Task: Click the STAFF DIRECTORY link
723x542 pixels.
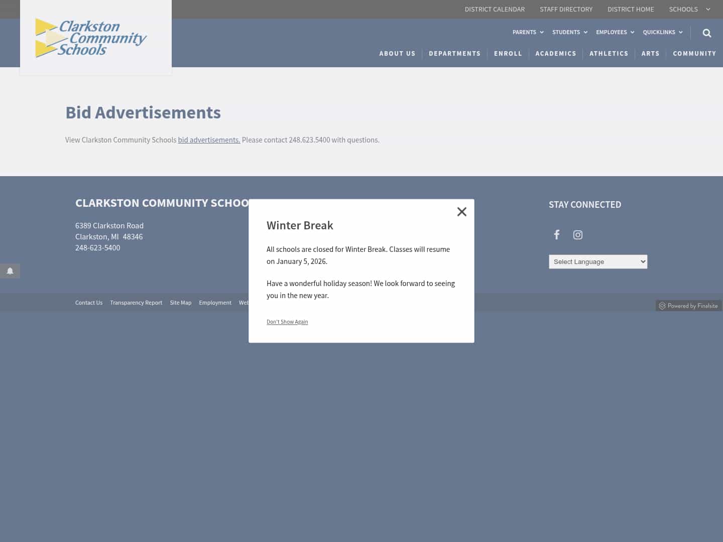Action: (566, 9)
